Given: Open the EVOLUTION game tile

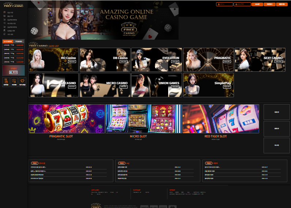Looking at the screenshot, I should tap(156, 60).
